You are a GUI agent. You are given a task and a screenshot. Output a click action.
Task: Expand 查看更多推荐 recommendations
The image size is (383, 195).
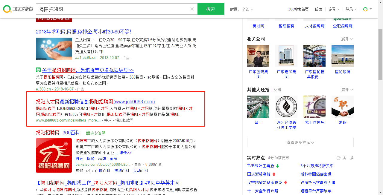[x=300, y=142]
